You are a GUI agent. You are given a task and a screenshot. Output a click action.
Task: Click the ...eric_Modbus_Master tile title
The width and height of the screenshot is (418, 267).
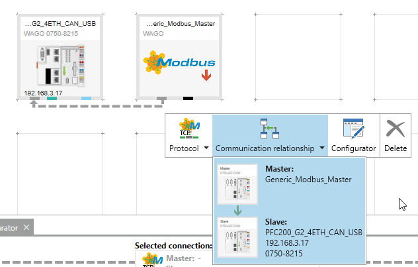[181, 24]
